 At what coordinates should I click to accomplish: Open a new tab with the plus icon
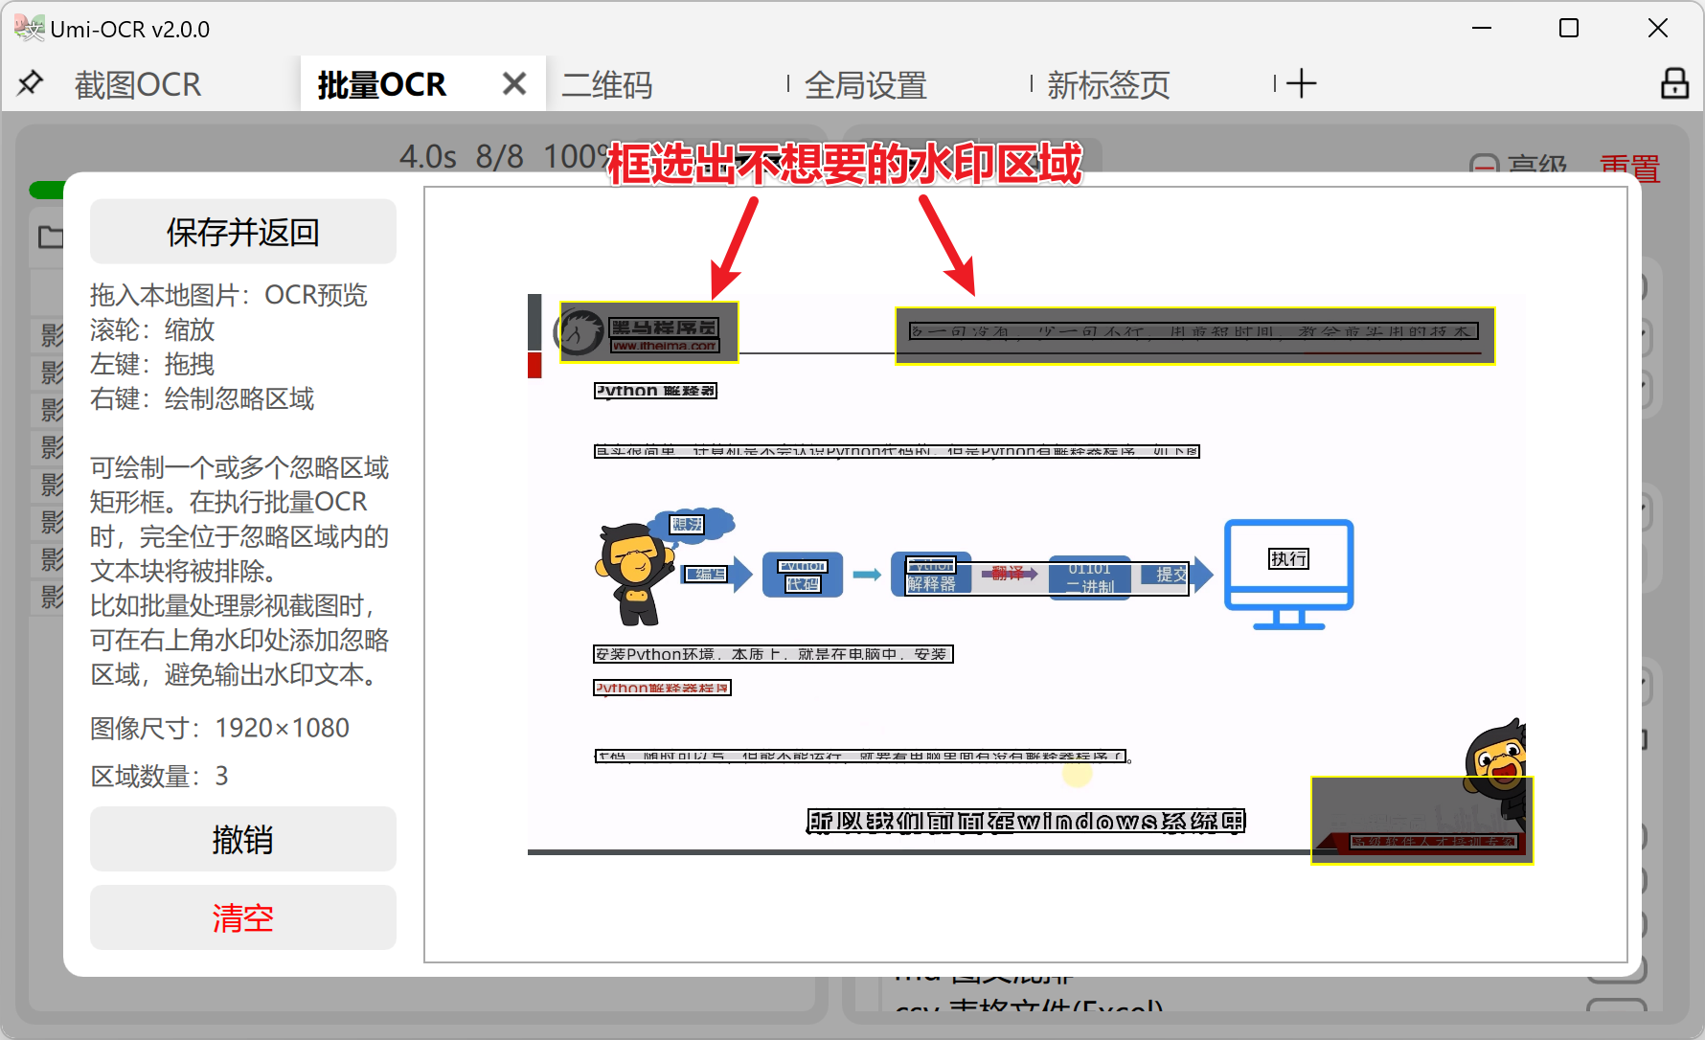[x=1301, y=84]
